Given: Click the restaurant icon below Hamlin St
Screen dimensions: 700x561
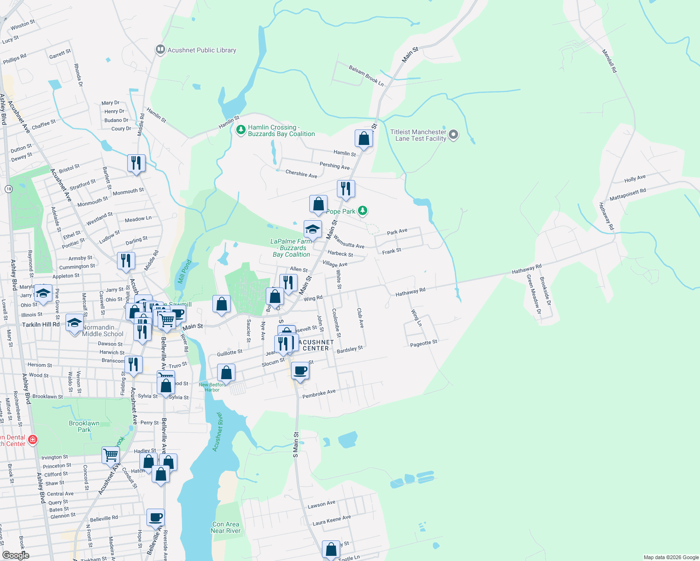Looking at the screenshot, I should pyautogui.click(x=346, y=189).
